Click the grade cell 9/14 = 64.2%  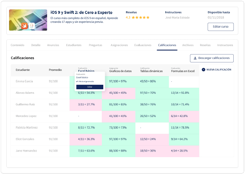[184, 139]
